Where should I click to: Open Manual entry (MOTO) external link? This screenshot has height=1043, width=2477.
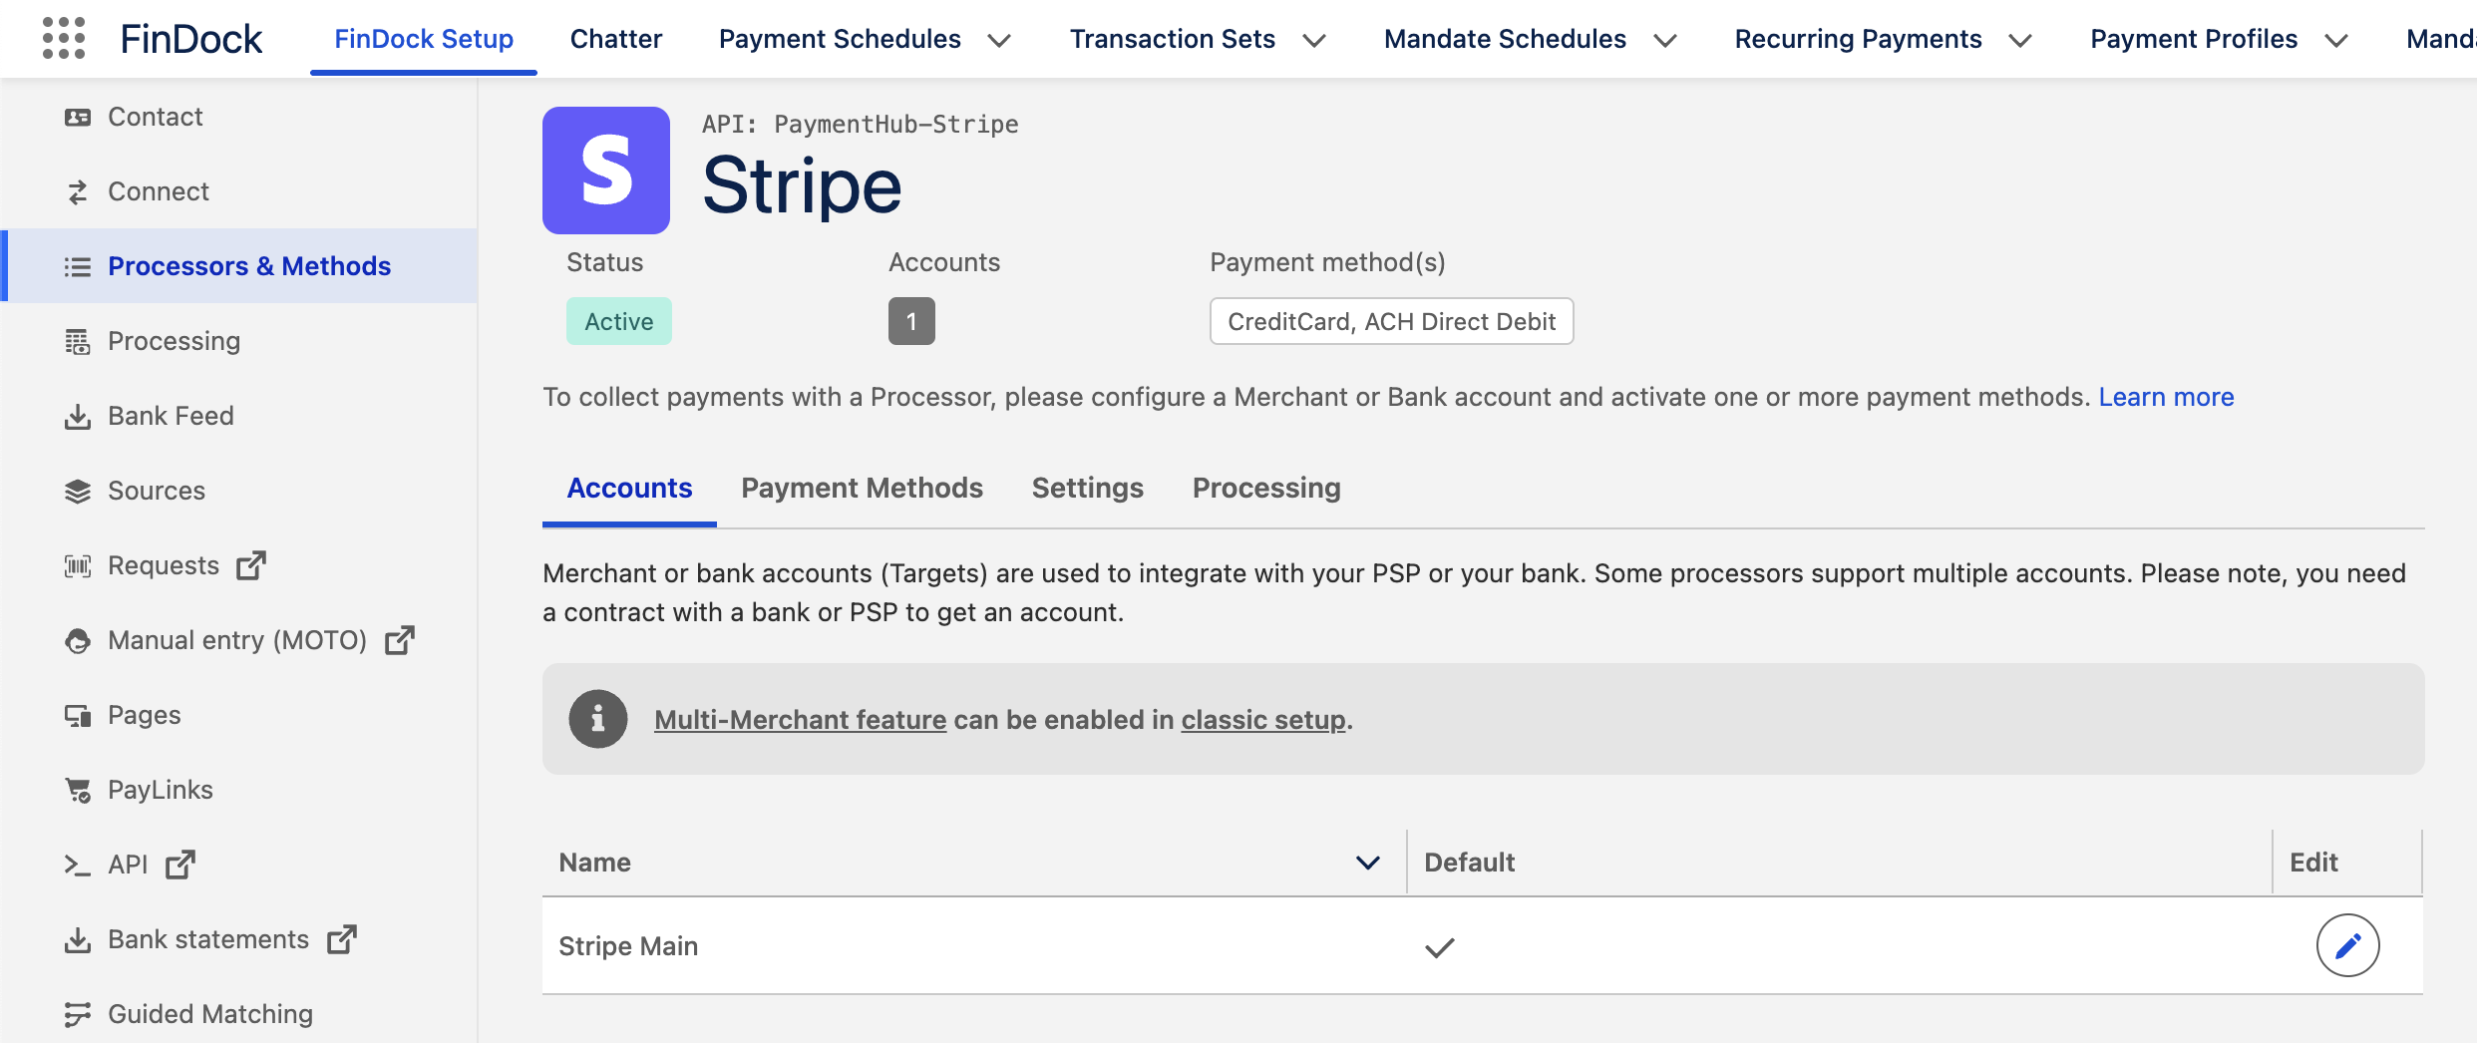coord(399,640)
